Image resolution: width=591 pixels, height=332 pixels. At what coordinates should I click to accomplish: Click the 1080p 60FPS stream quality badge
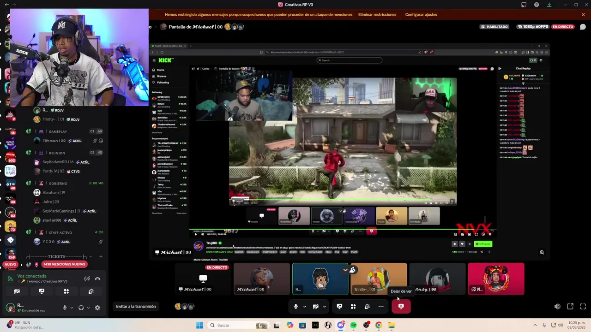(533, 27)
